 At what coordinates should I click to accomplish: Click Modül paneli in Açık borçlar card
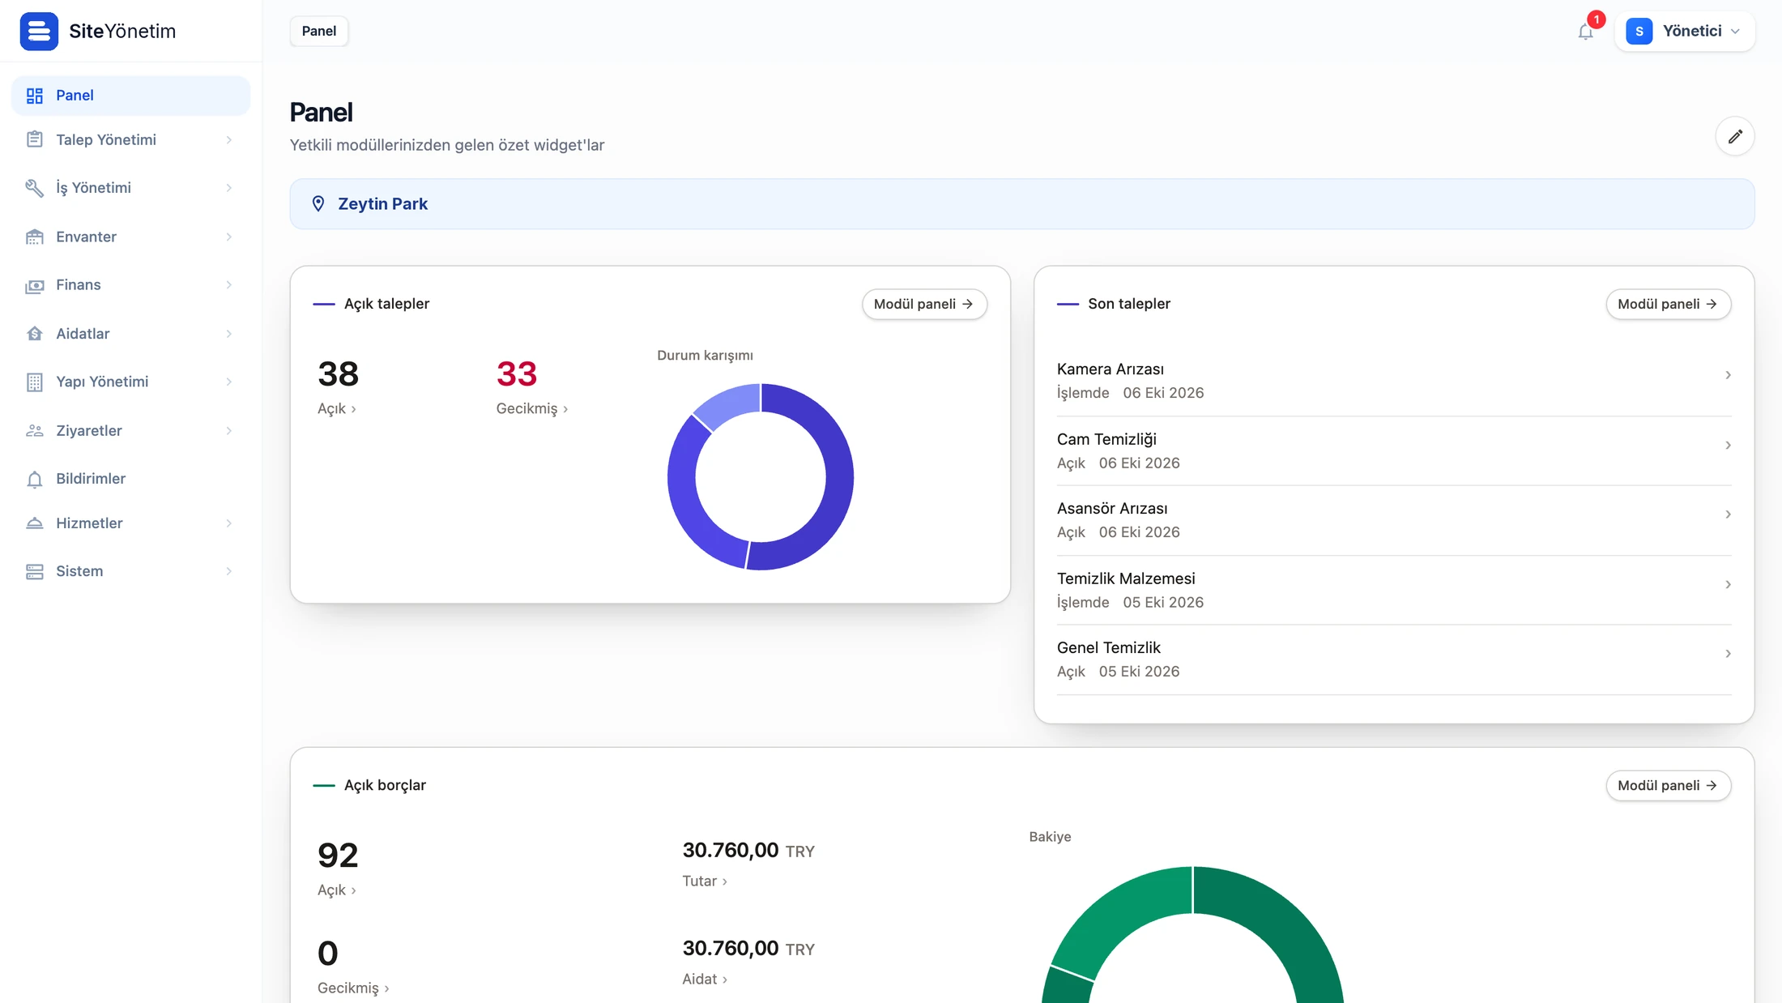[1668, 785]
